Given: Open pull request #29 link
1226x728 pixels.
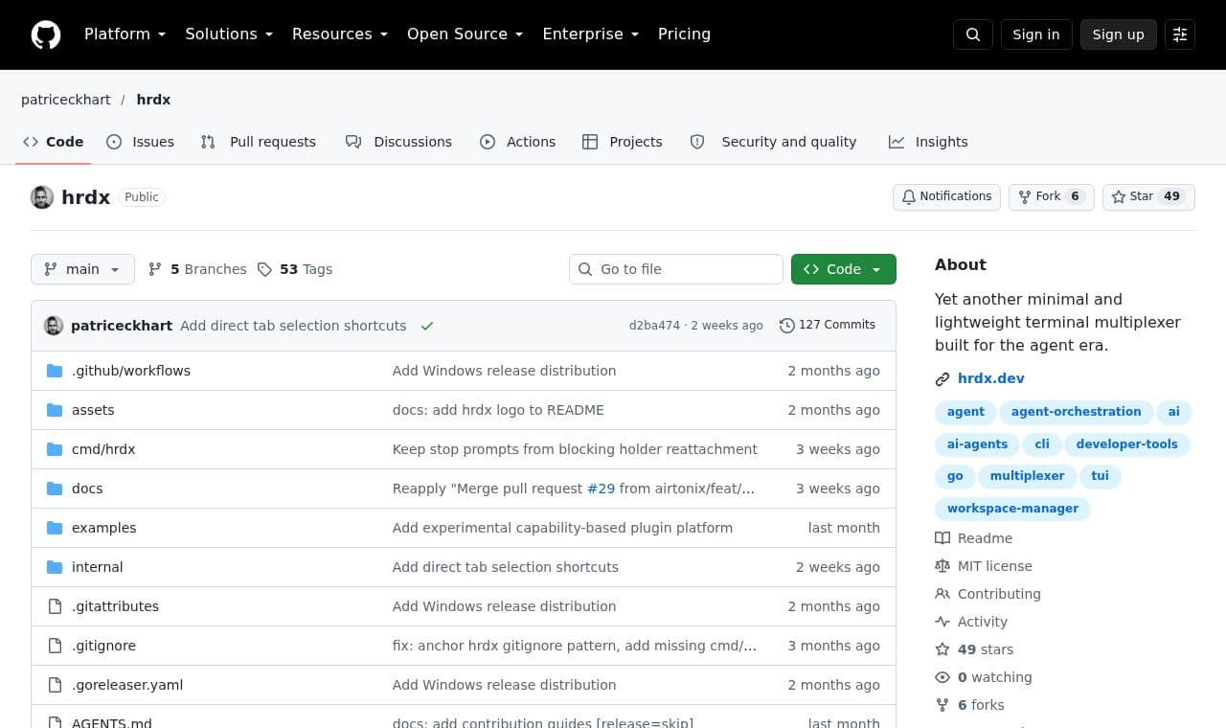Looking at the screenshot, I should coord(601,489).
